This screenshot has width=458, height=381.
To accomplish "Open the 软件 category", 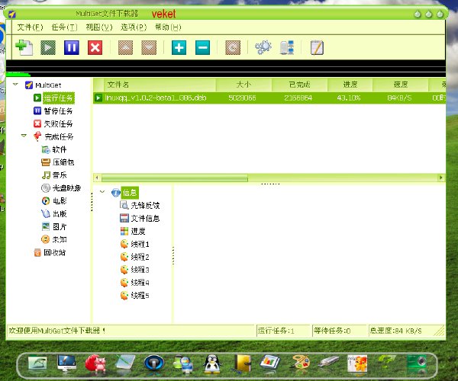I will 60,149.
